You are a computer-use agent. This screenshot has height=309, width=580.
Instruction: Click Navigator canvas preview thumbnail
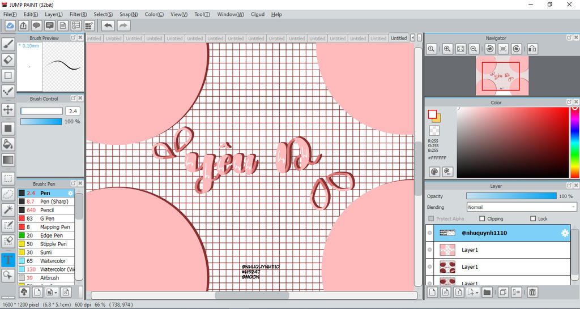click(502, 76)
